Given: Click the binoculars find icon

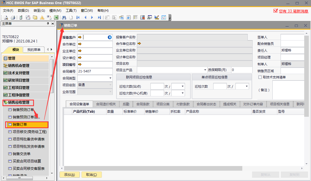Looking at the screenshot, I should (64, 17).
